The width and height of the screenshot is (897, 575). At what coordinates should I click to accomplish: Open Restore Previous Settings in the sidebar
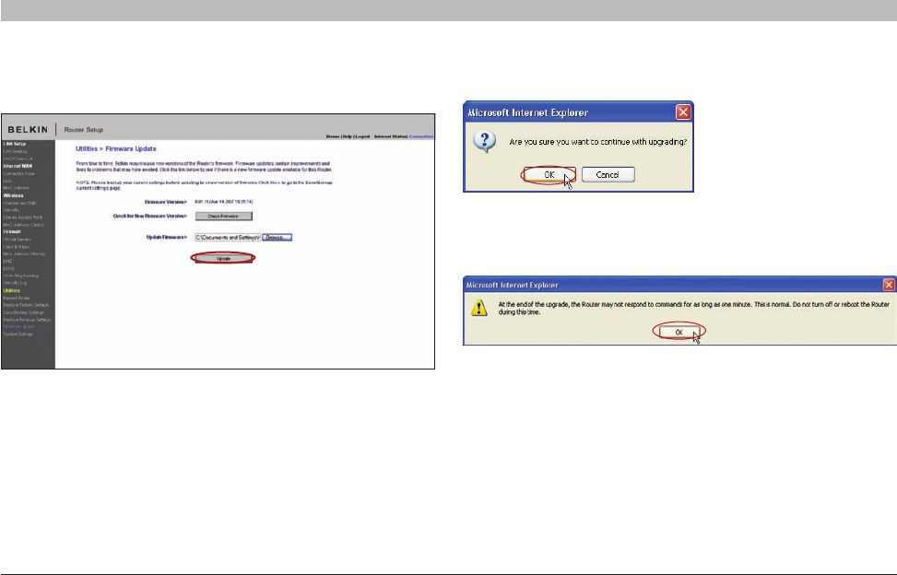click(x=27, y=320)
